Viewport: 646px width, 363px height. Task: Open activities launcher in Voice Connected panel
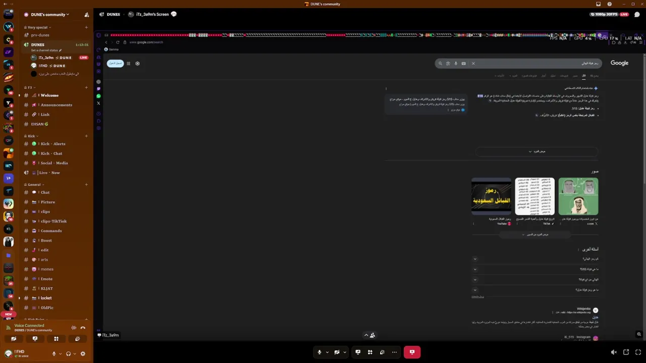[56, 339]
